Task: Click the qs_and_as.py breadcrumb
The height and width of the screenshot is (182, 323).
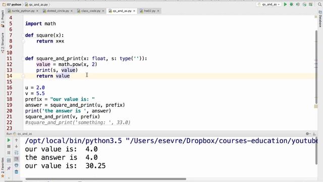Action: 36,5
